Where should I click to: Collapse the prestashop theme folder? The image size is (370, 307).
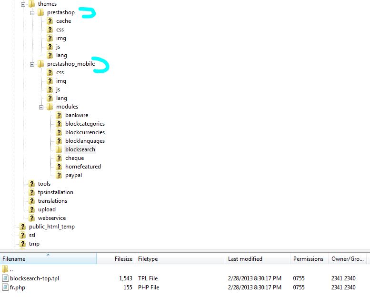pos(32,13)
